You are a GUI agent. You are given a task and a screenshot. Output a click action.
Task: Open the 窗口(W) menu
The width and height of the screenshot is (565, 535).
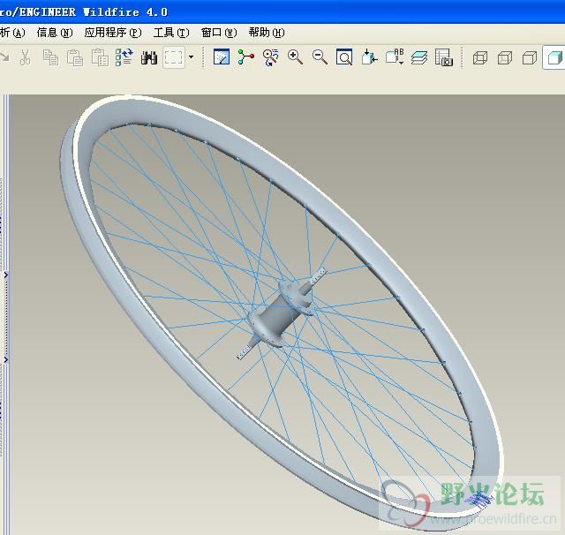click(x=219, y=33)
